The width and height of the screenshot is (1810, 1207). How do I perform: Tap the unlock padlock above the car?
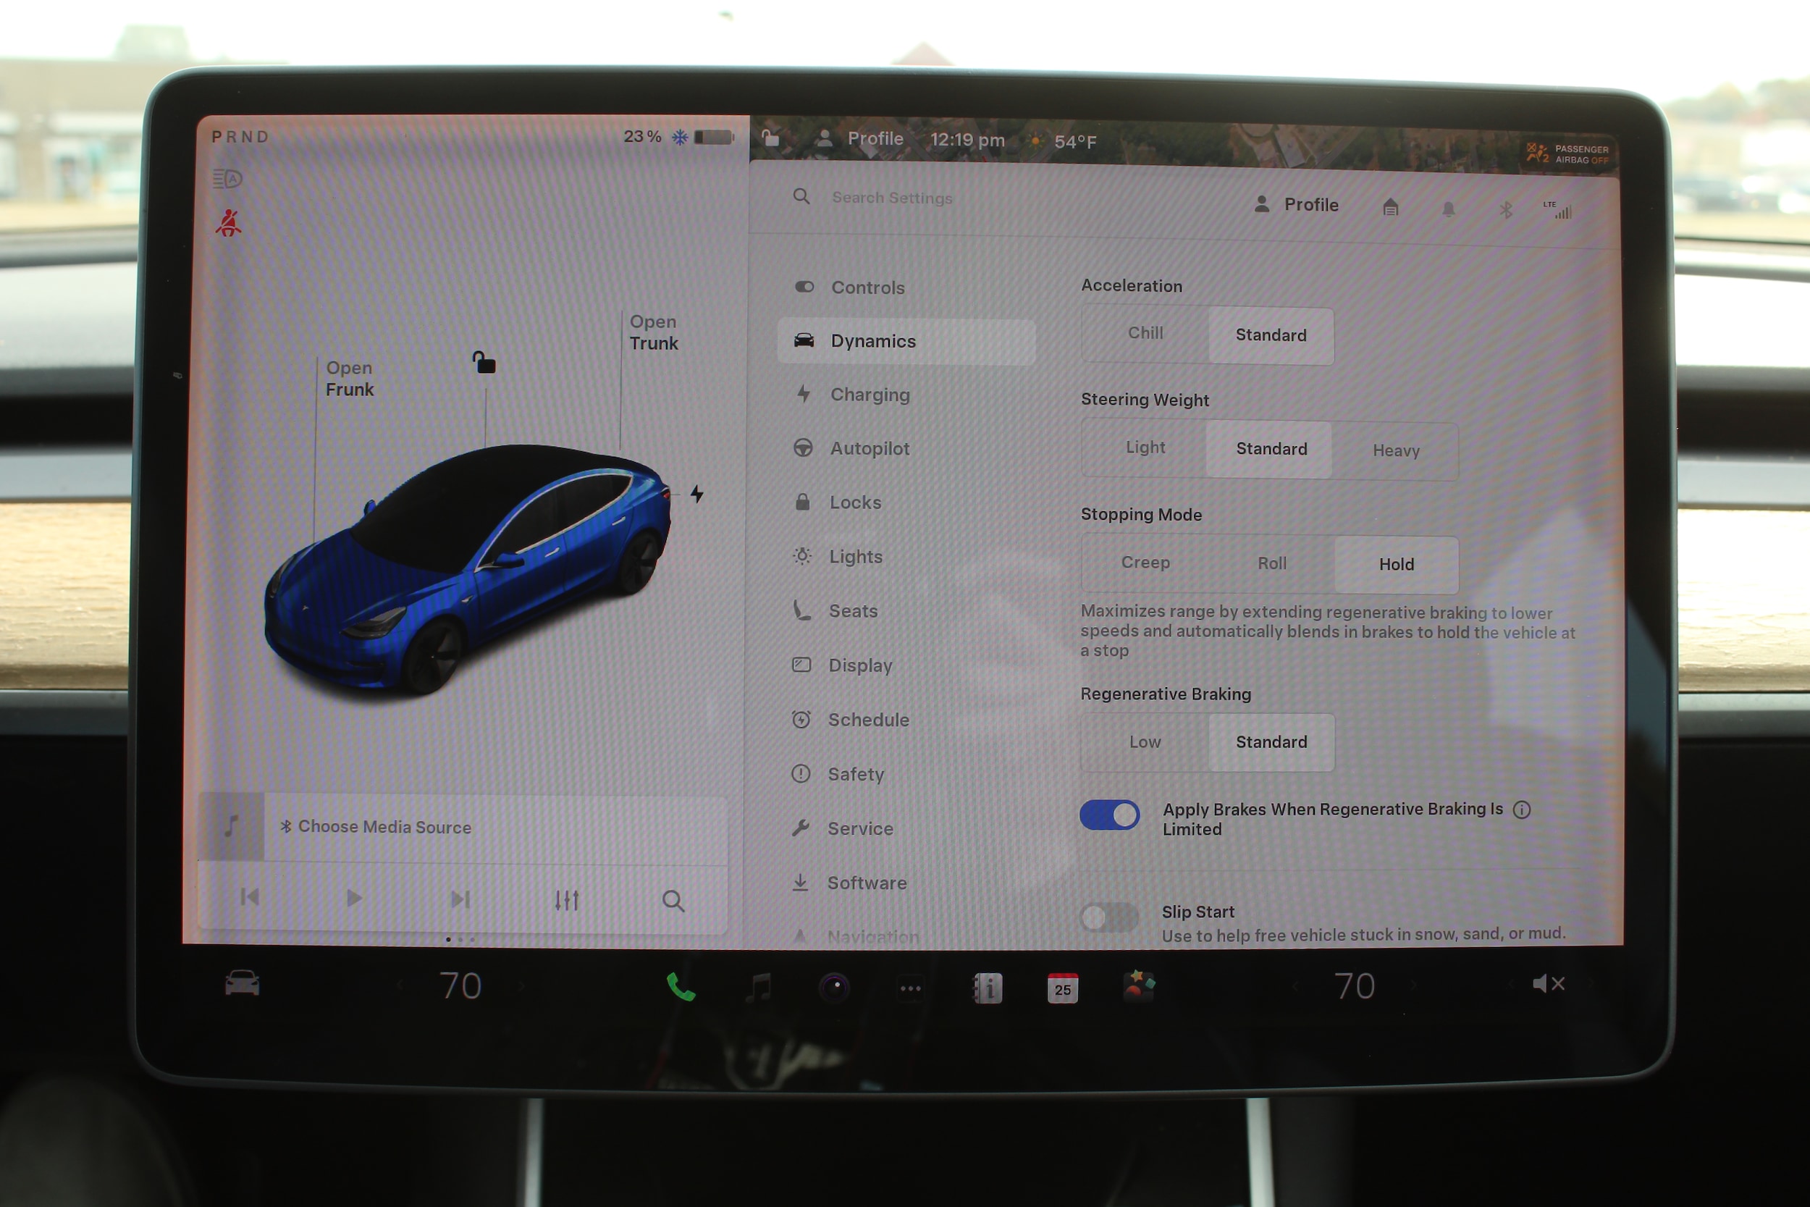pos(484,362)
